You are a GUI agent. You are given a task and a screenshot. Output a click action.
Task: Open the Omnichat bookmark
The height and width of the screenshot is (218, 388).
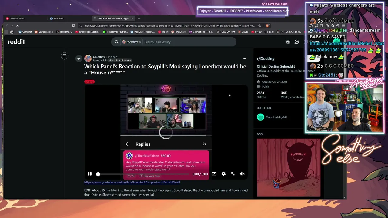tap(25, 32)
